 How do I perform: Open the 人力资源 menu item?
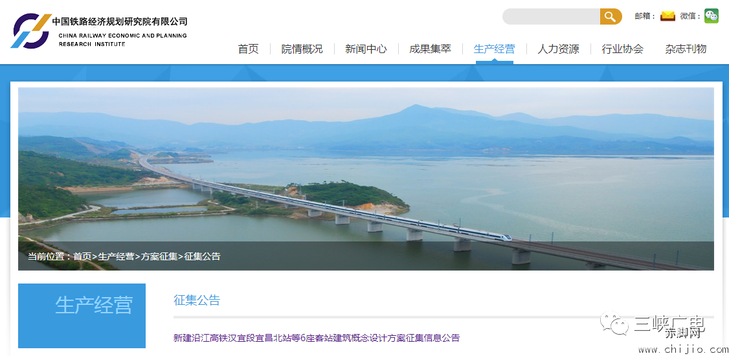558,49
